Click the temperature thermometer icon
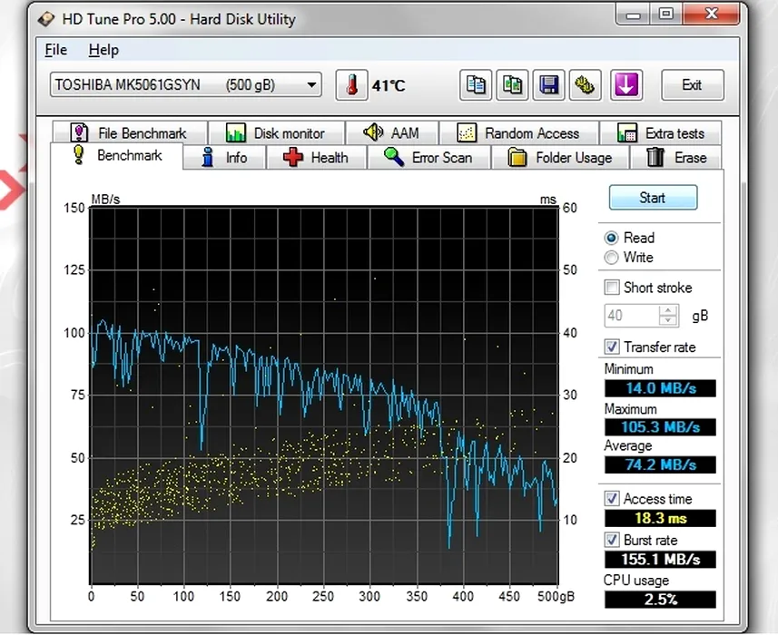The height and width of the screenshot is (635, 778). [350, 85]
